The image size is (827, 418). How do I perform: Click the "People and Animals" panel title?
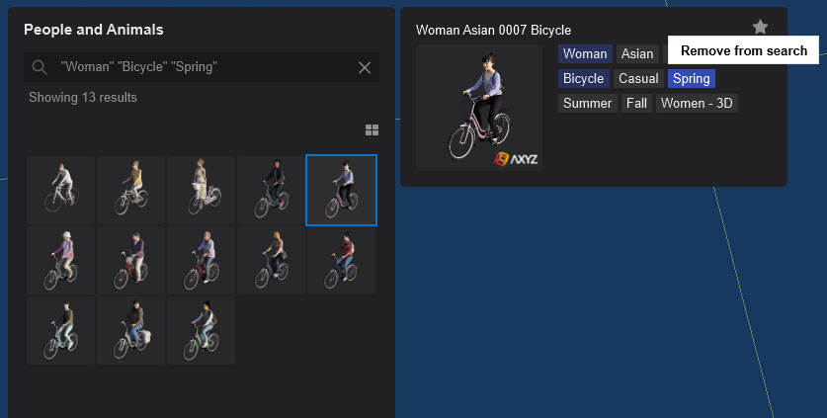tap(94, 30)
